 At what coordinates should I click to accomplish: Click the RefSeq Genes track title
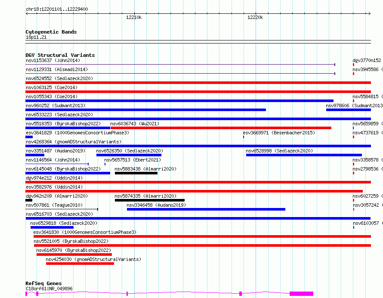(x=43, y=283)
